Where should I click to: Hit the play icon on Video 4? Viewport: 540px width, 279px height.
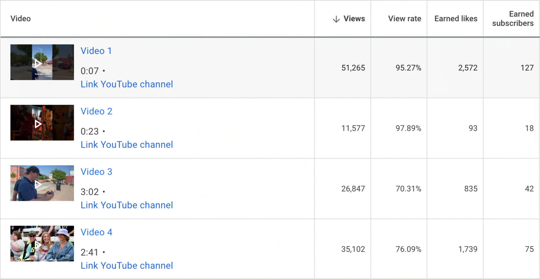coord(38,244)
